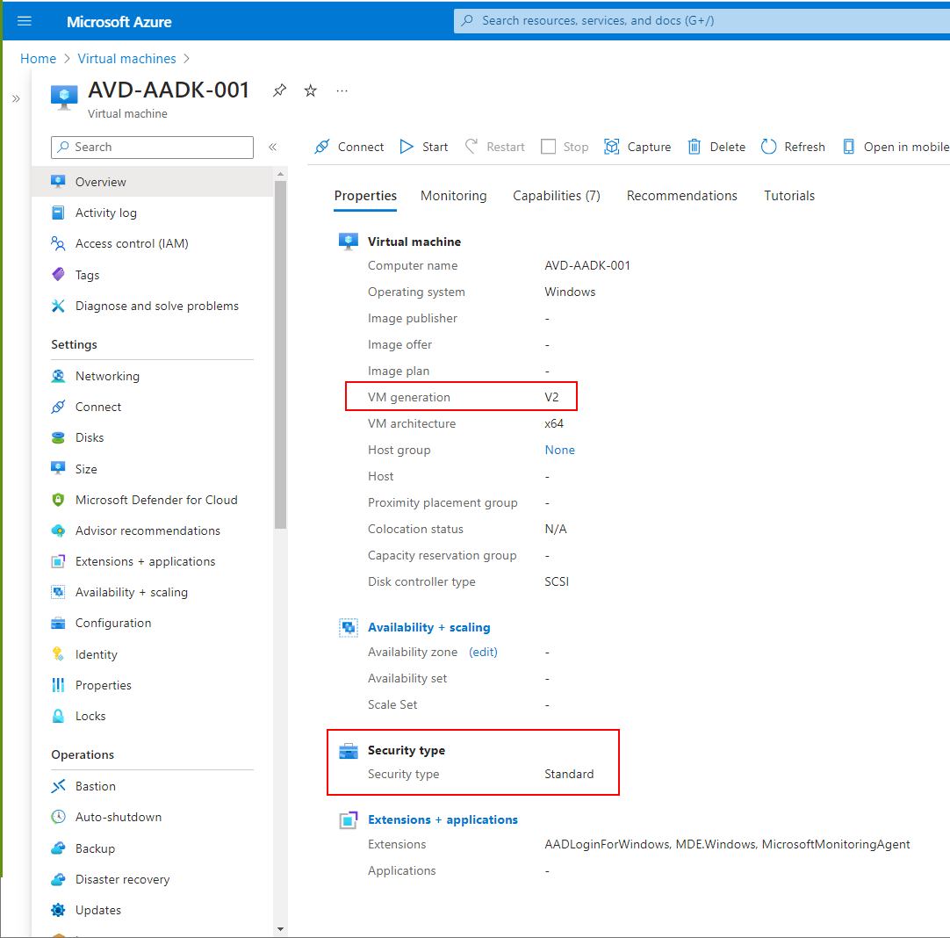The height and width of the screenshot is (938, 950).
Task: Open Extensions + applications section link
Action: coord(443,819)
